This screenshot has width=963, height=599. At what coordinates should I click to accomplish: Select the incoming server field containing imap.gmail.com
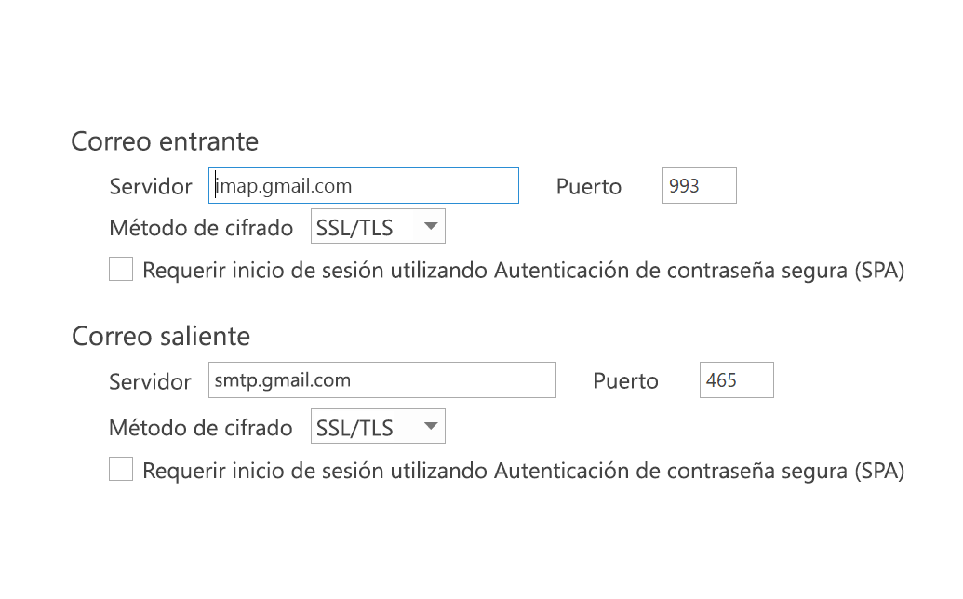click(x=363, y=185)
